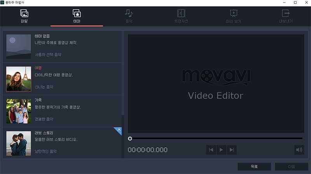This screenshot has width=311, height=174.
Task: Click the preview seek slider handle
Action: click(x=130, y=139)
